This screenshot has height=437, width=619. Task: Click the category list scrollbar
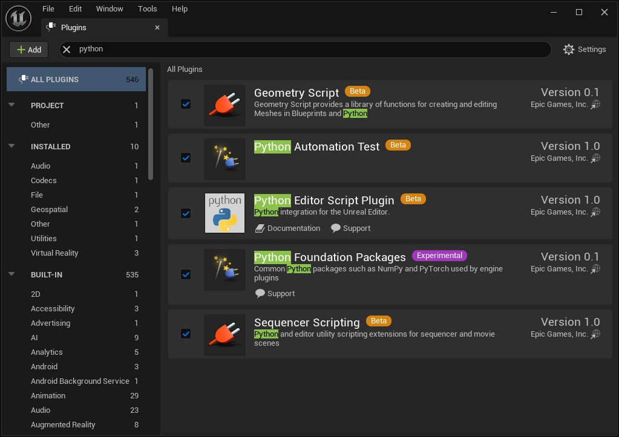pyautogui.click(x=151, y=125)
